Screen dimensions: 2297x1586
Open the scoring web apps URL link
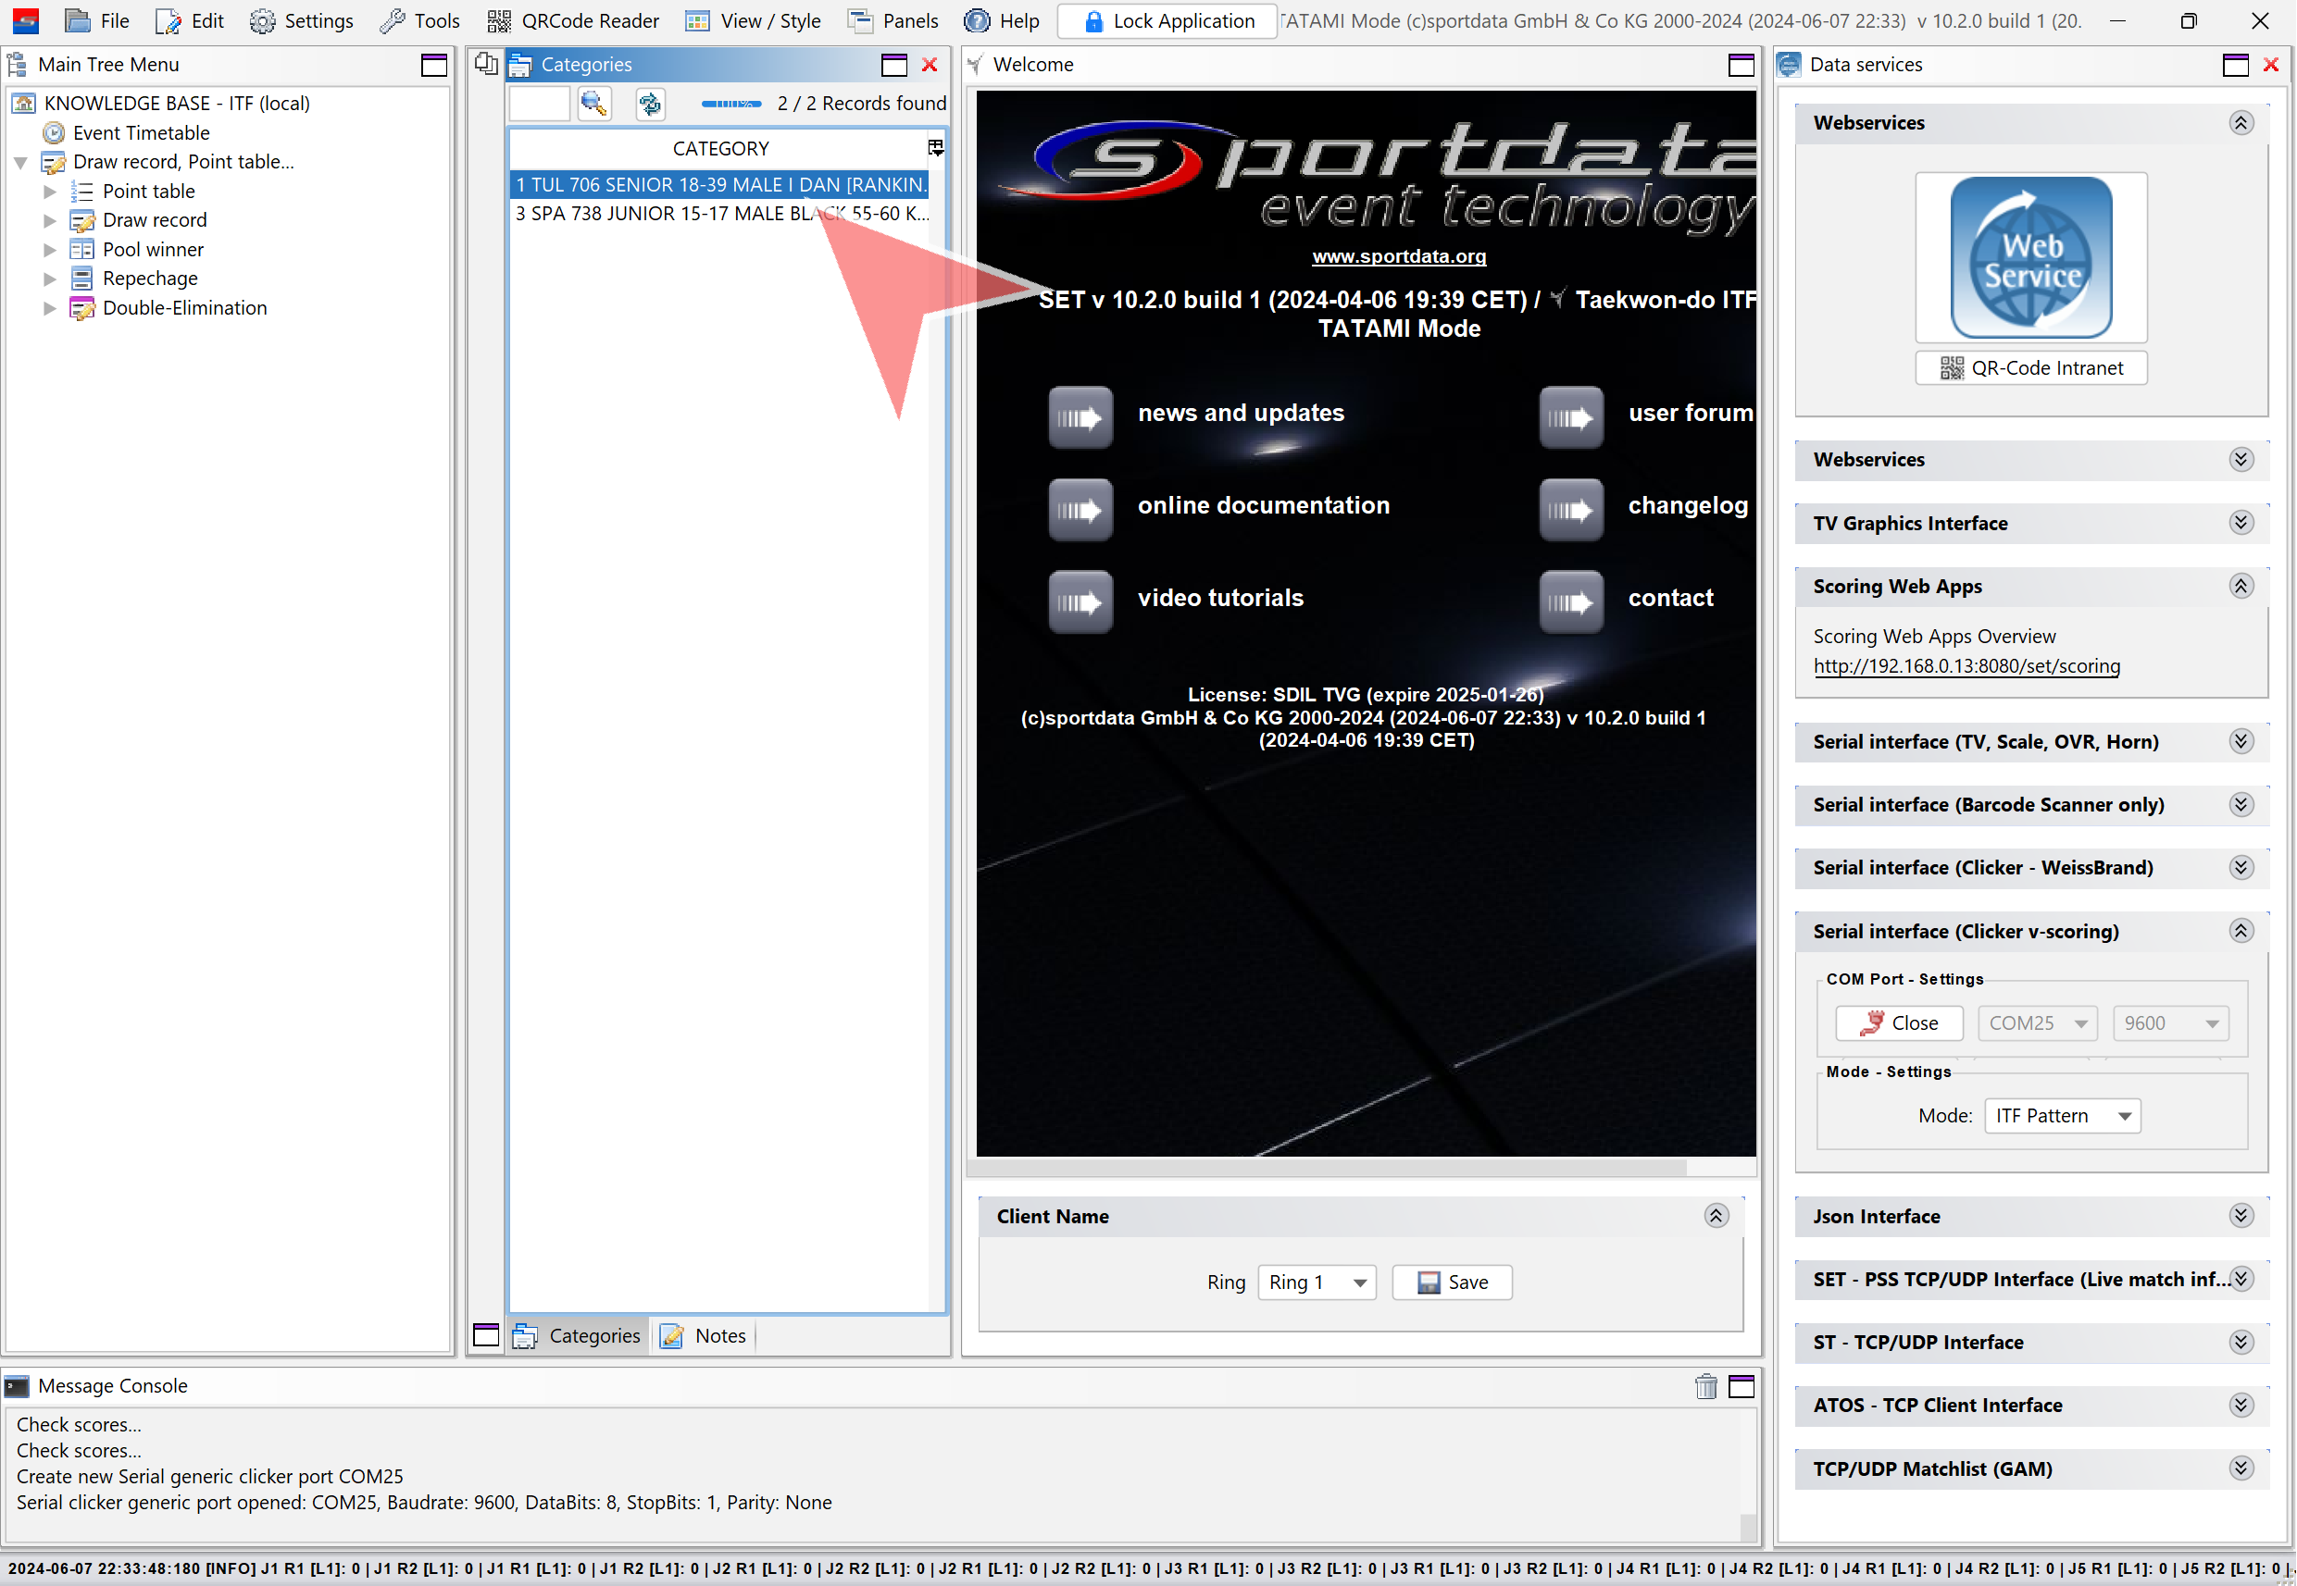tap(1966, 666)
